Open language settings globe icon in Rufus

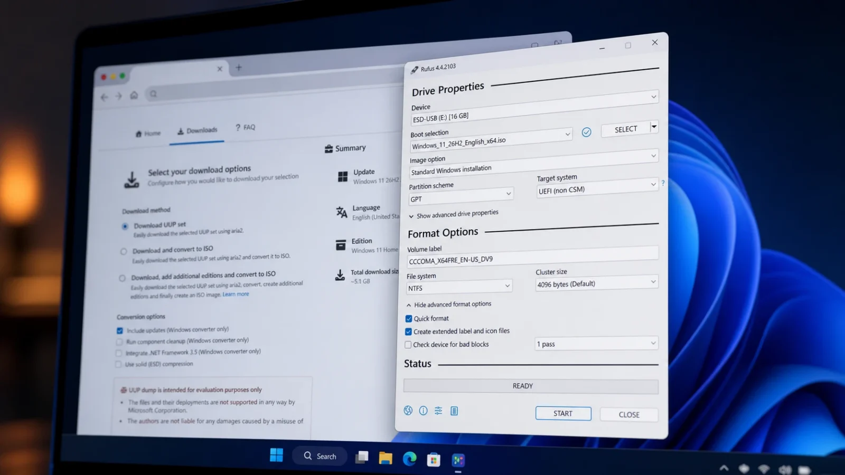(x=408, y=410)
